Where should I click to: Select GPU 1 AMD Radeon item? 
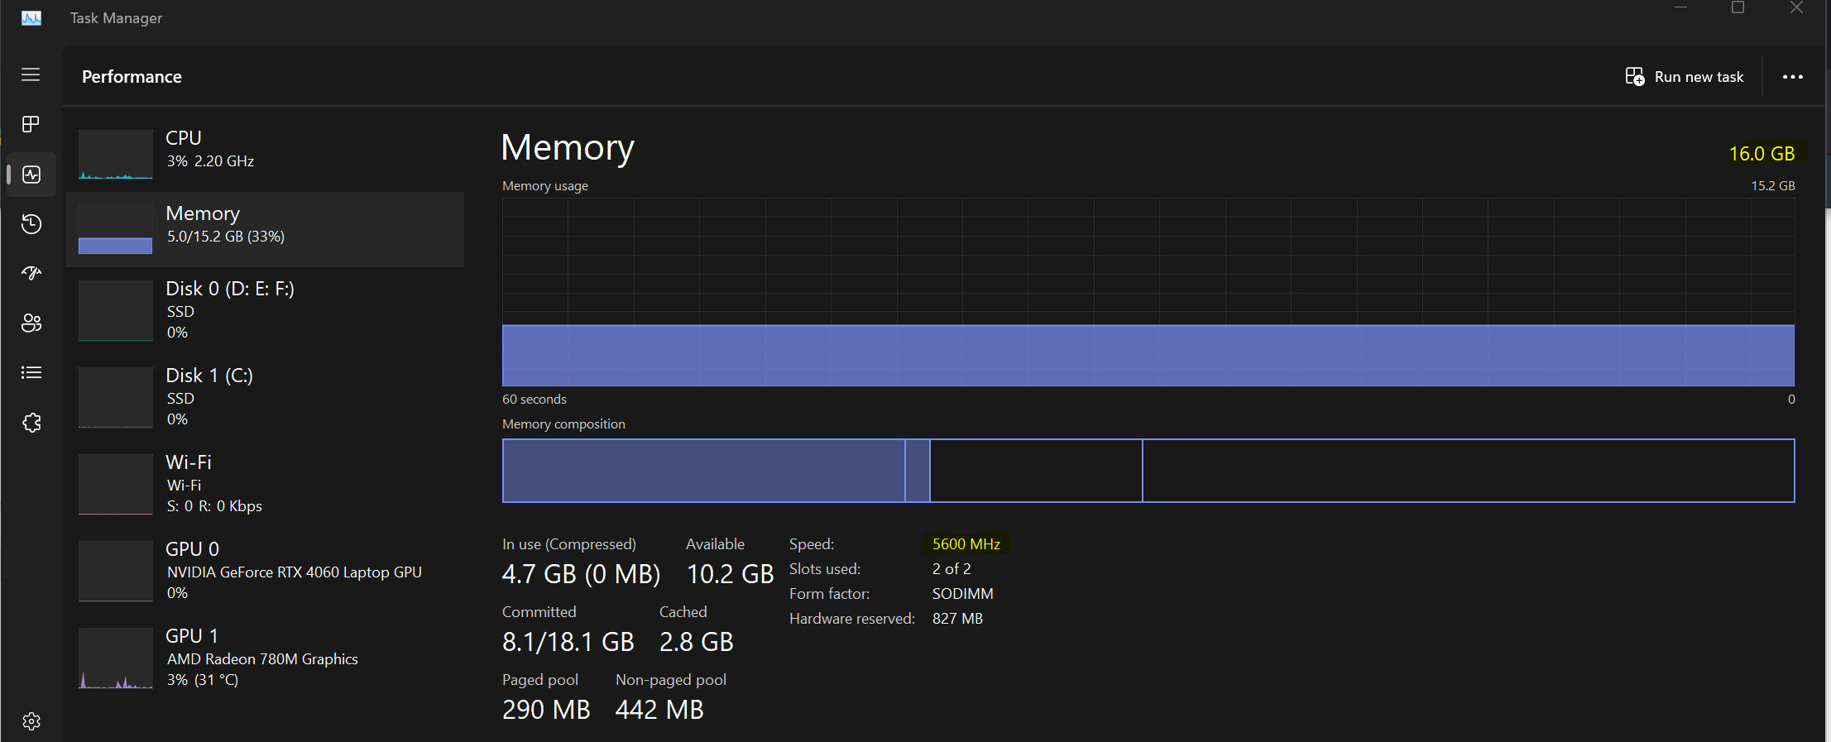(265, 658)
